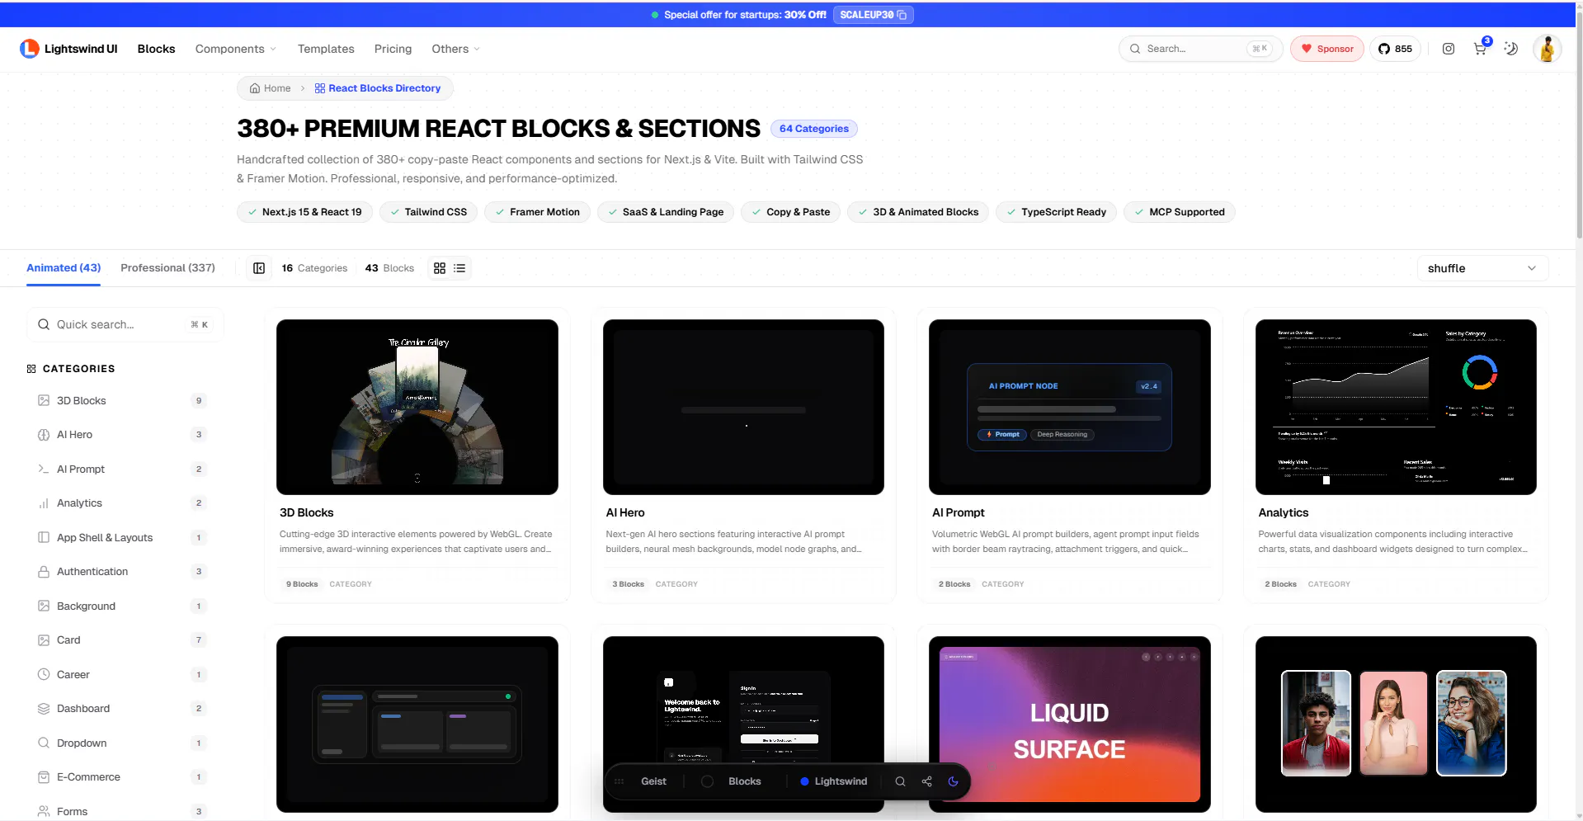Toggle the moon theme icon in floating bar

point(953,781)
